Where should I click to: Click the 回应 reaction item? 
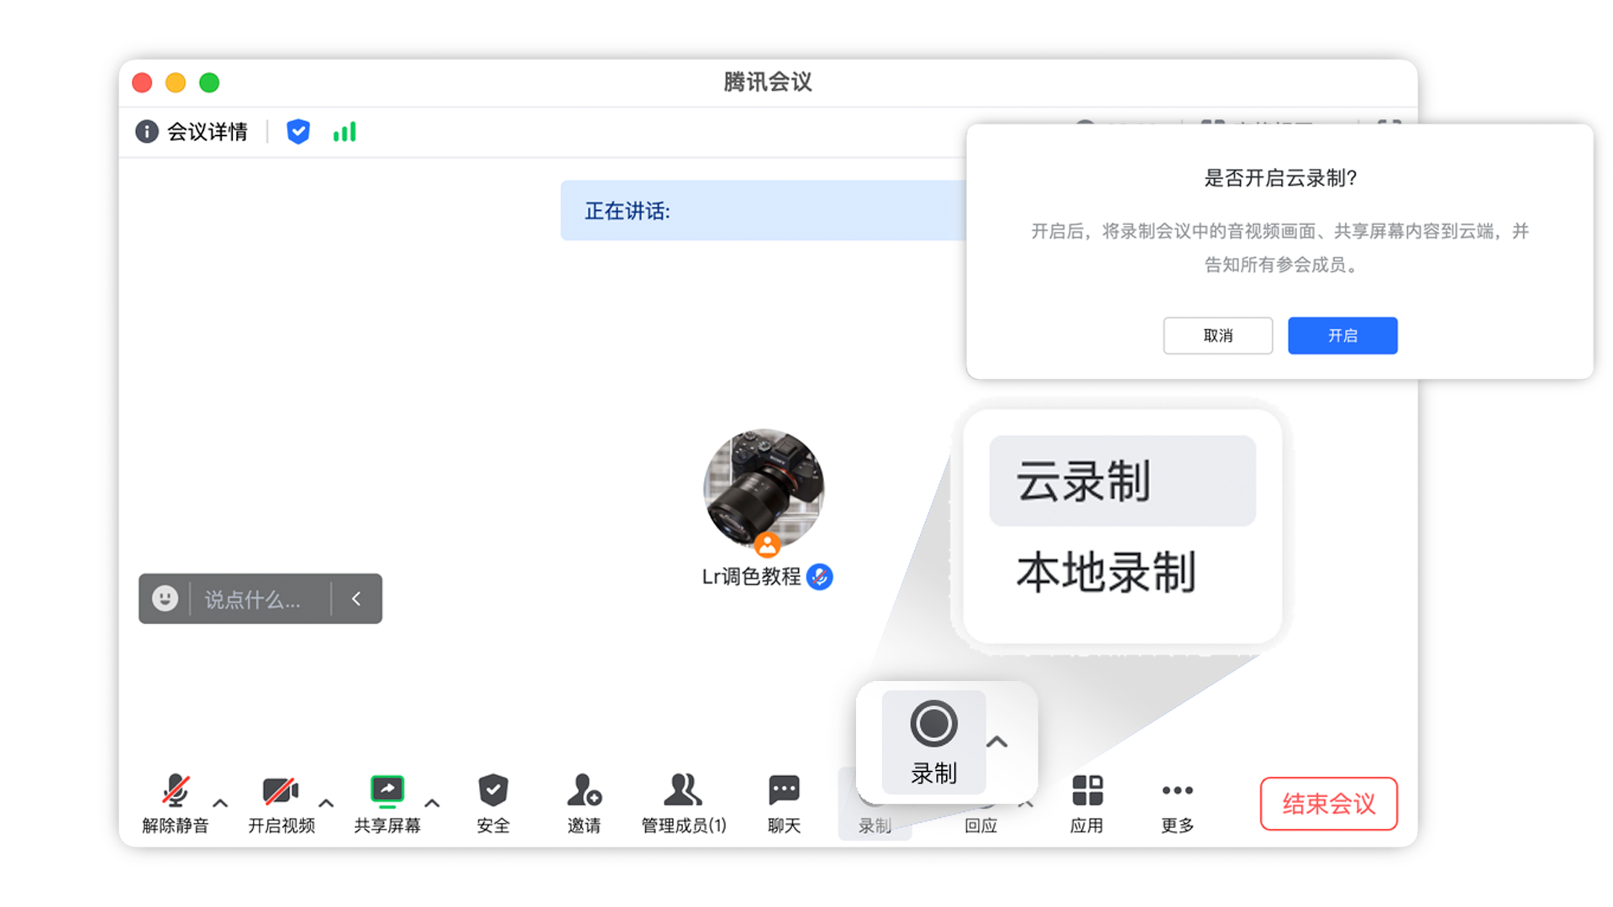[980, 826]
